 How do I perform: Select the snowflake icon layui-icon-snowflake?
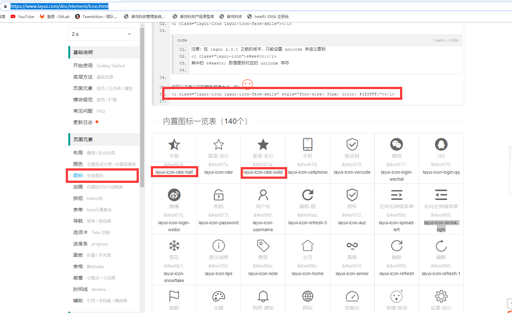pos(174,245)
